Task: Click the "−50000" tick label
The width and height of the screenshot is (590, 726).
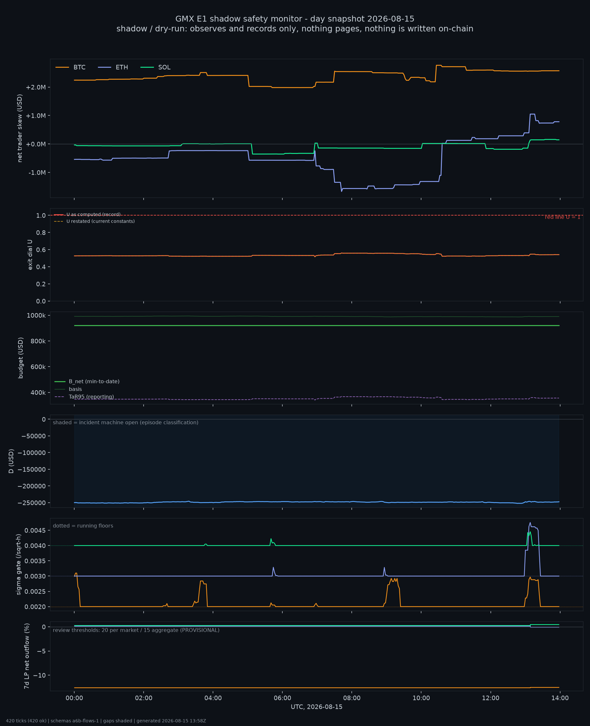Action: coord(33,436)
